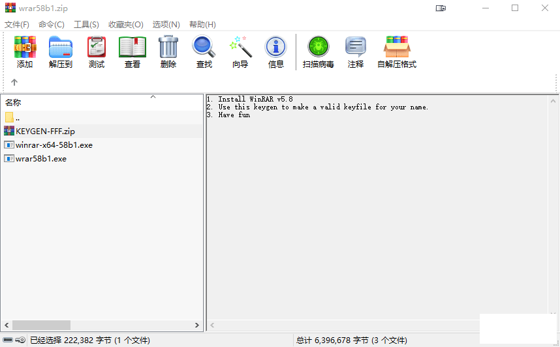560x347 pixels.
Task: Open the 向导 (Wizard) wand icon
Action: pos(240,47)
